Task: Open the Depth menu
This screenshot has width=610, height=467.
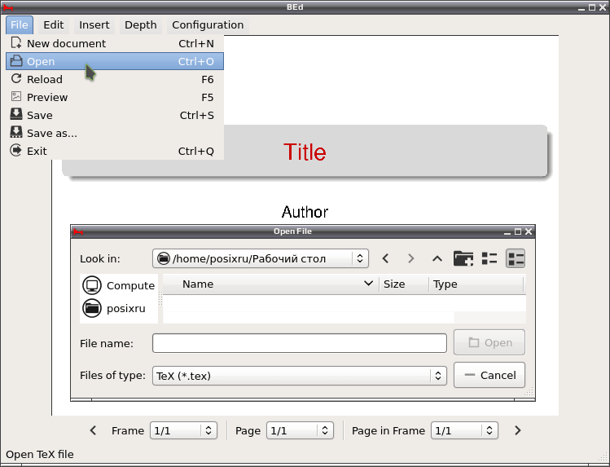Action: 140,25
